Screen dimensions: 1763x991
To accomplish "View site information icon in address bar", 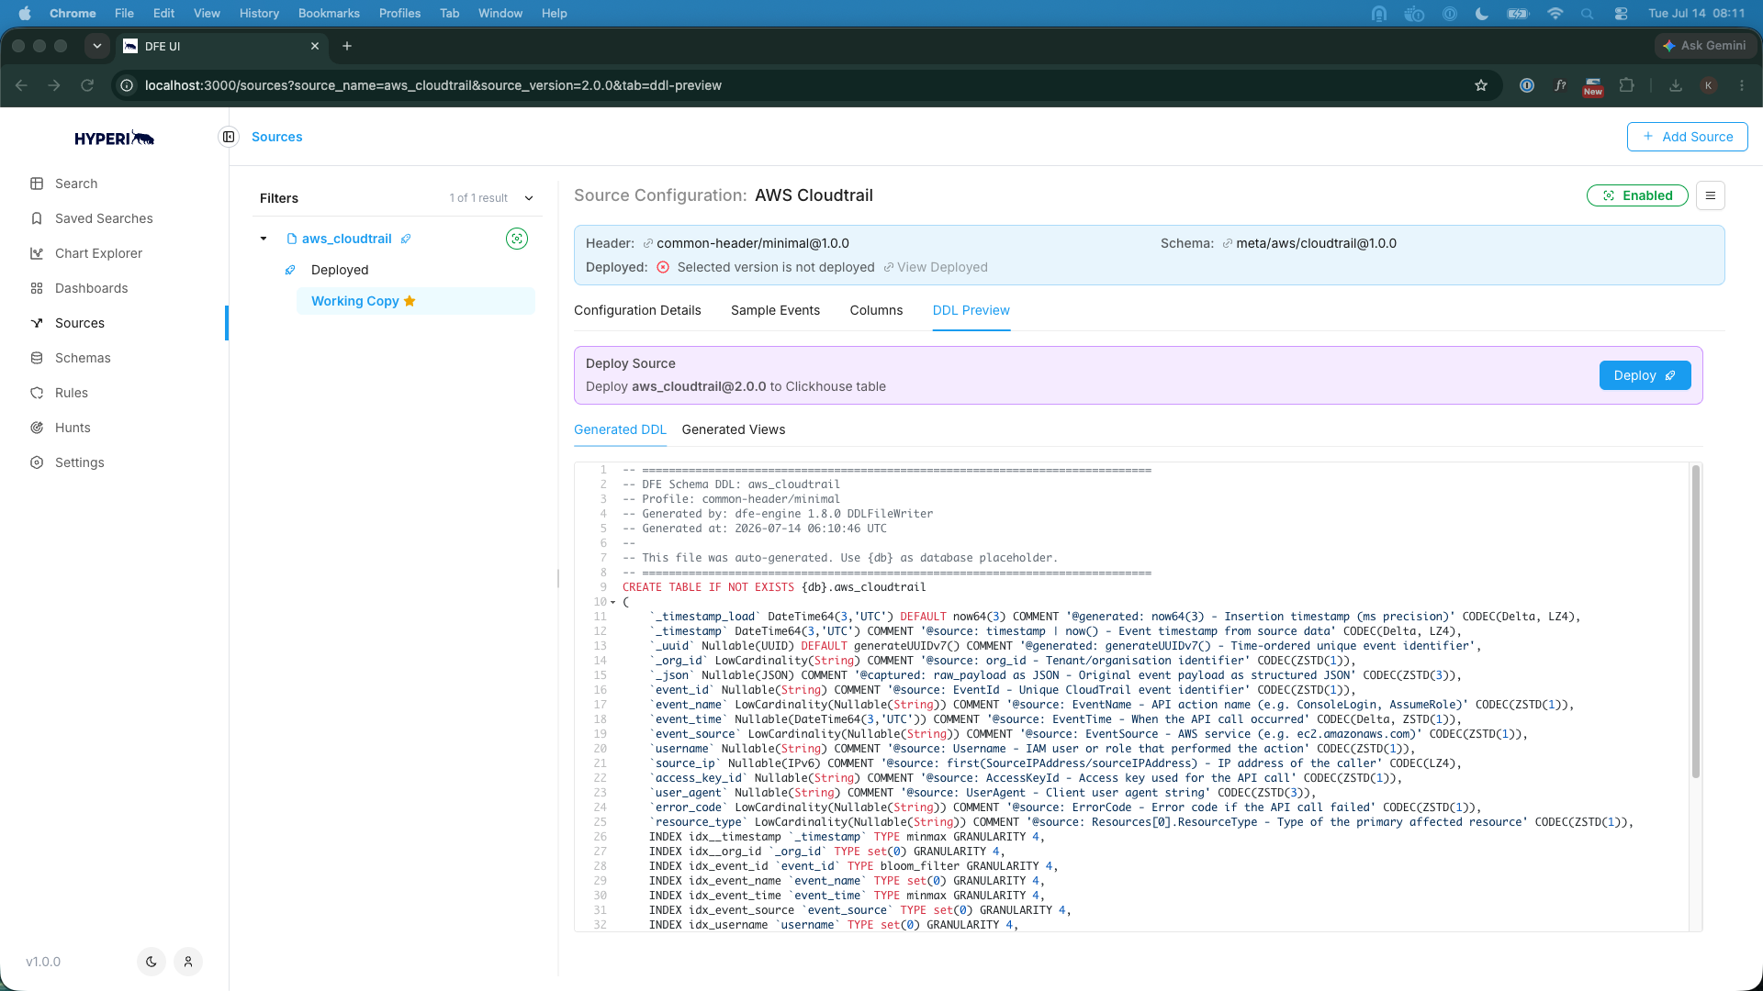I will [x=128, y=85].
